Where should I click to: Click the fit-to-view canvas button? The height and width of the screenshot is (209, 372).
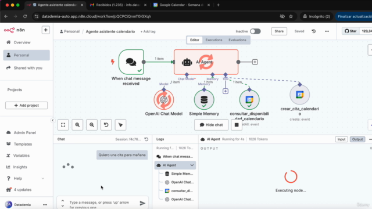pos(63,125)
